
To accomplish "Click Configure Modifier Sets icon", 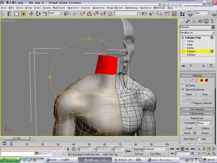I will pyautogui.click(x=211, y=66).
